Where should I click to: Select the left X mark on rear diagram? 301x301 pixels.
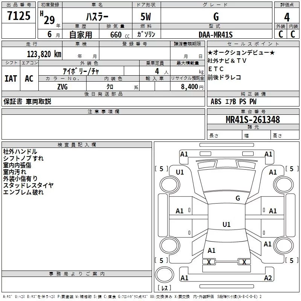coord(208,262)
